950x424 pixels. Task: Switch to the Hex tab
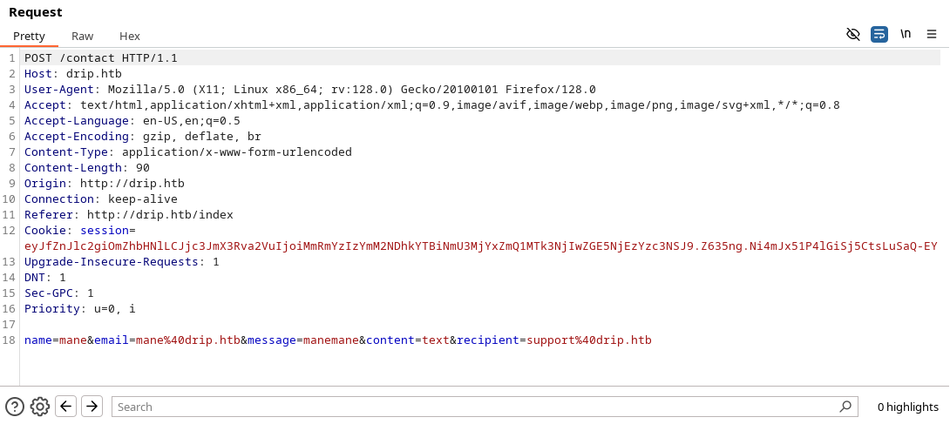(130, 36)
